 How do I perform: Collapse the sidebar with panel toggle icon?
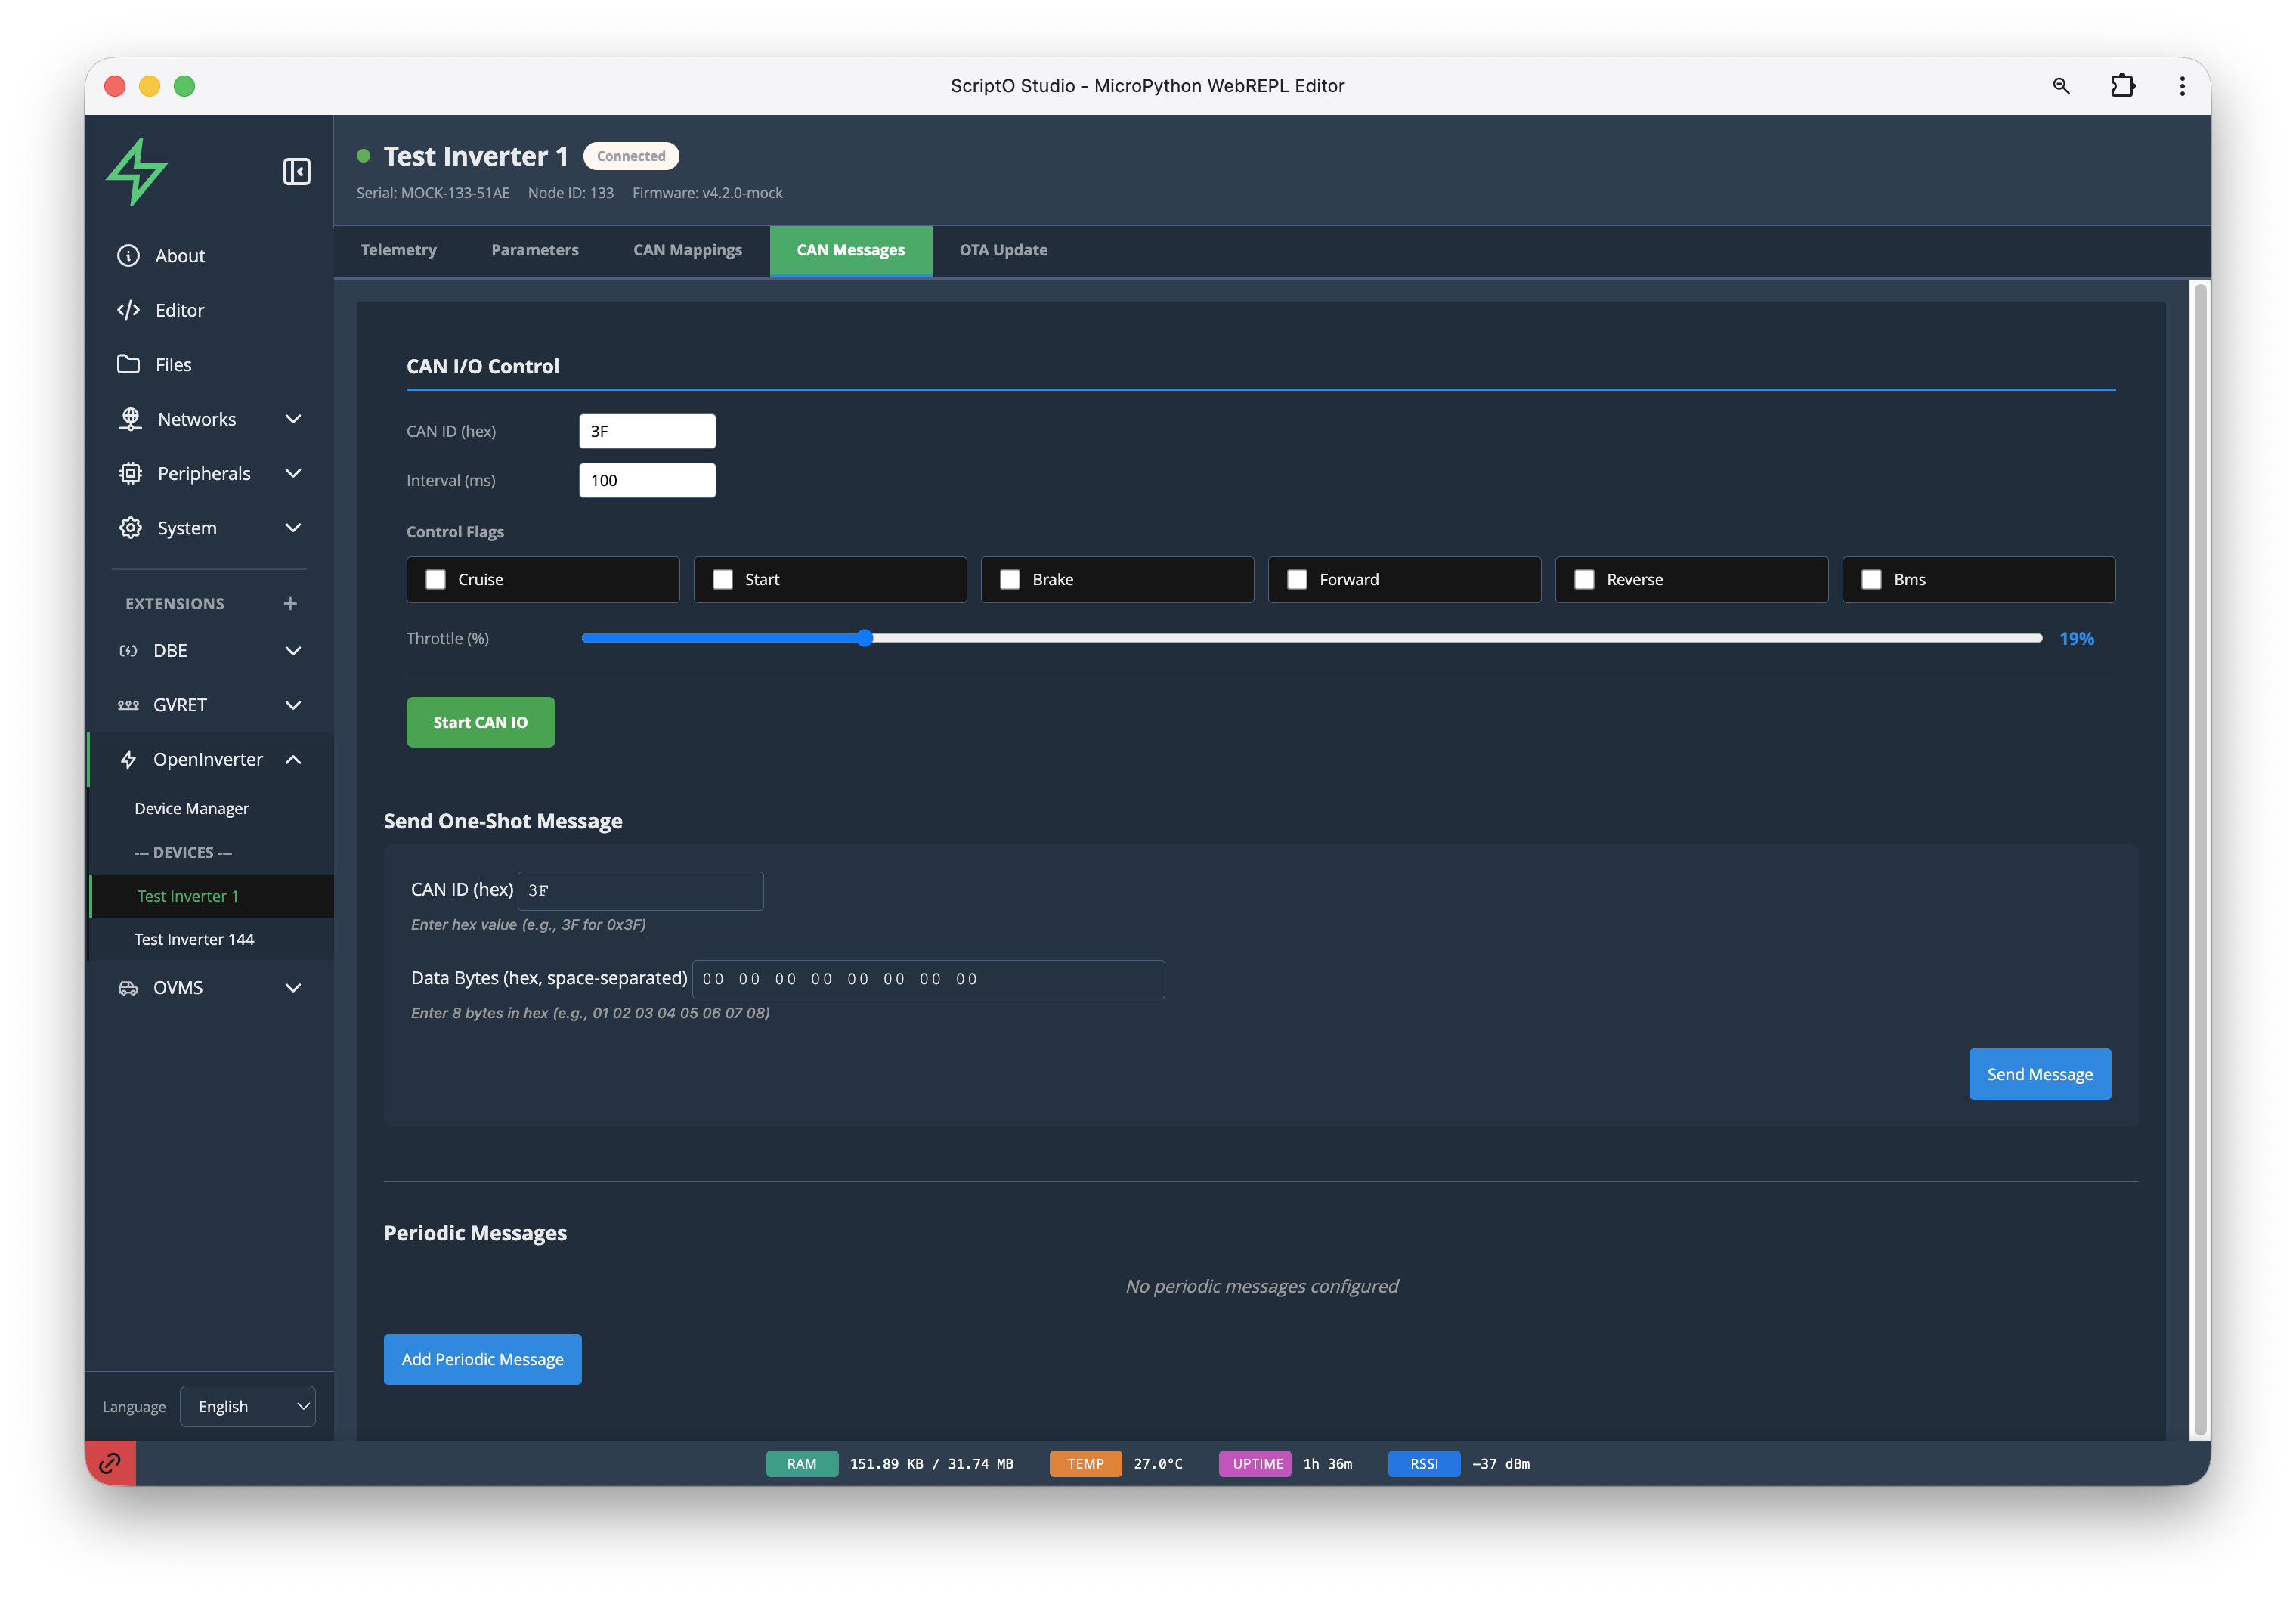296,172
